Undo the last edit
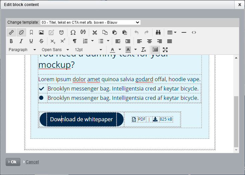The width and height of the screenshot is (245, 175). pyautogui.click(x=137, y=32)
